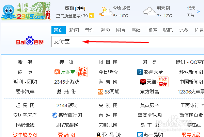The image size is (204, 137).
Task: Open the 东方财富 link
Action: [150, 92]
